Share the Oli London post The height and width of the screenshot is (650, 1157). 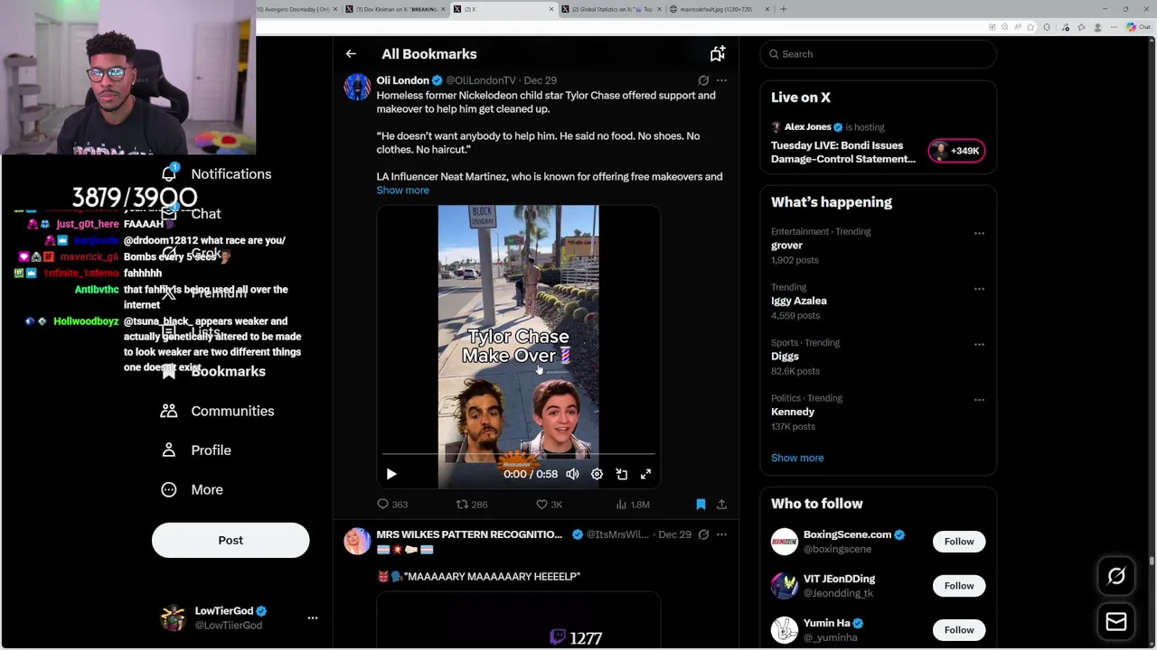[721, 505]
